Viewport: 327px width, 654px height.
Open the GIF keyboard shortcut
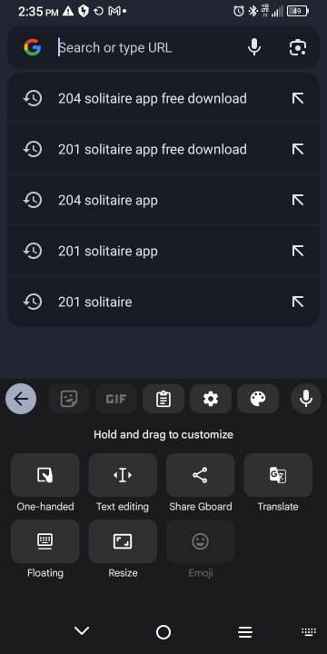point(116,399)
